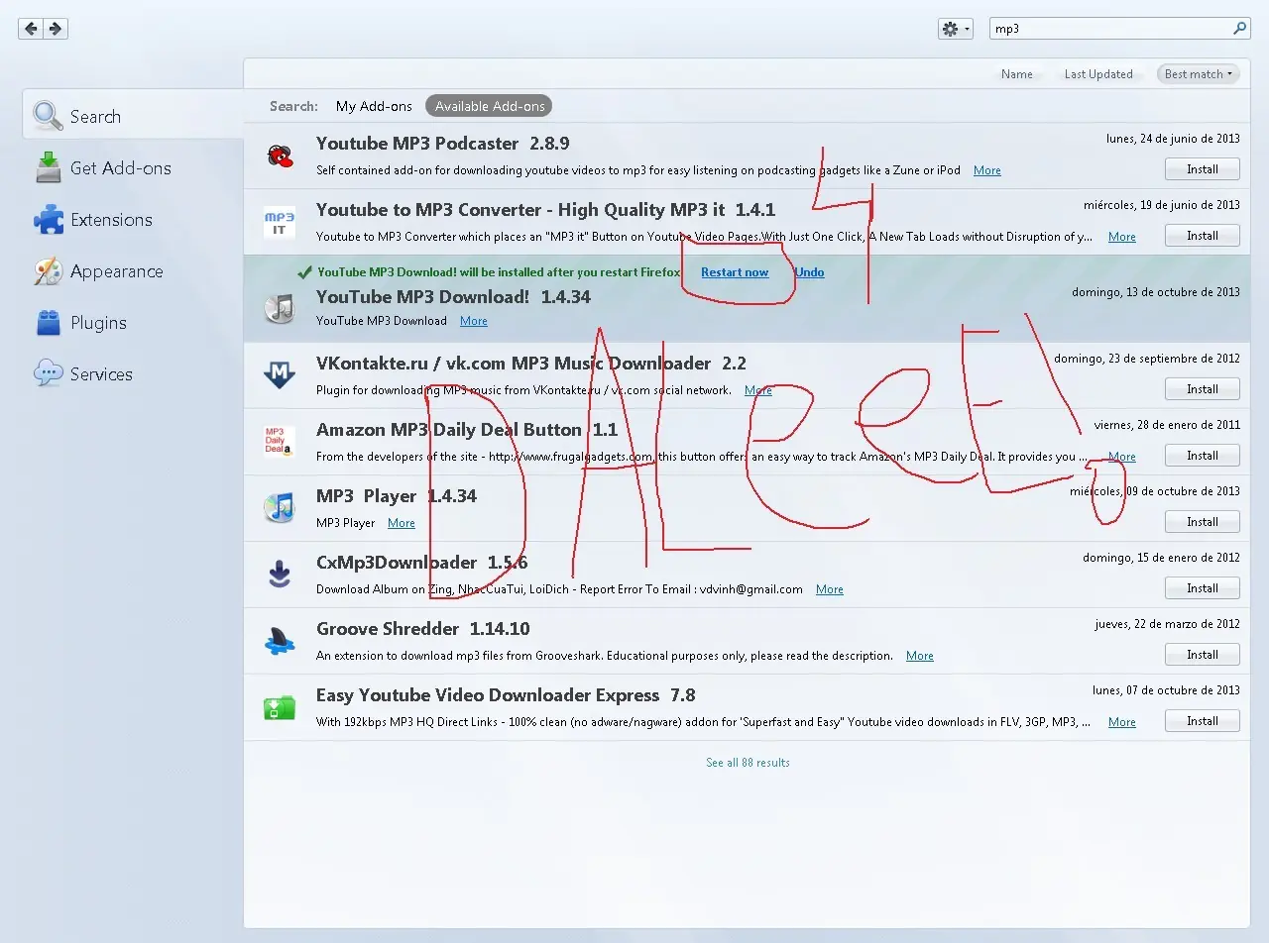Click the Youtube MP3 Podcaster add-on icon
The height and width of the screenshot is (943, 1269).
(280, 156)
